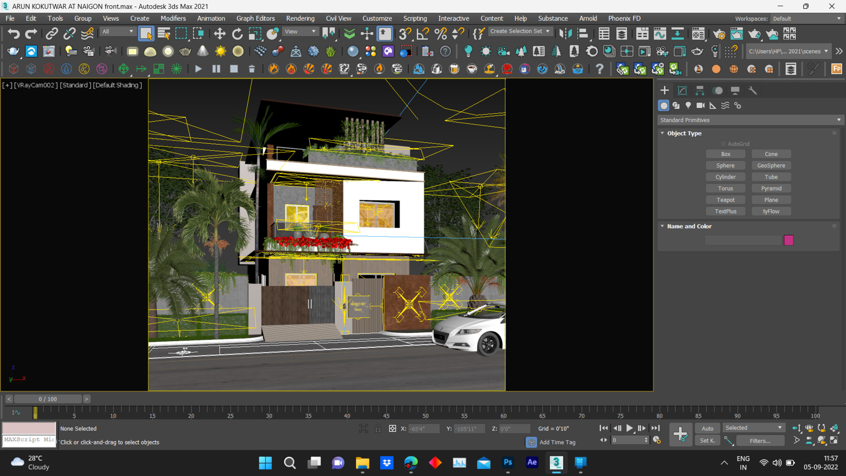Select the Geometry category in Create panel
Image resolution: width=846 pixels, height=476 pixels.
(663, 105)
